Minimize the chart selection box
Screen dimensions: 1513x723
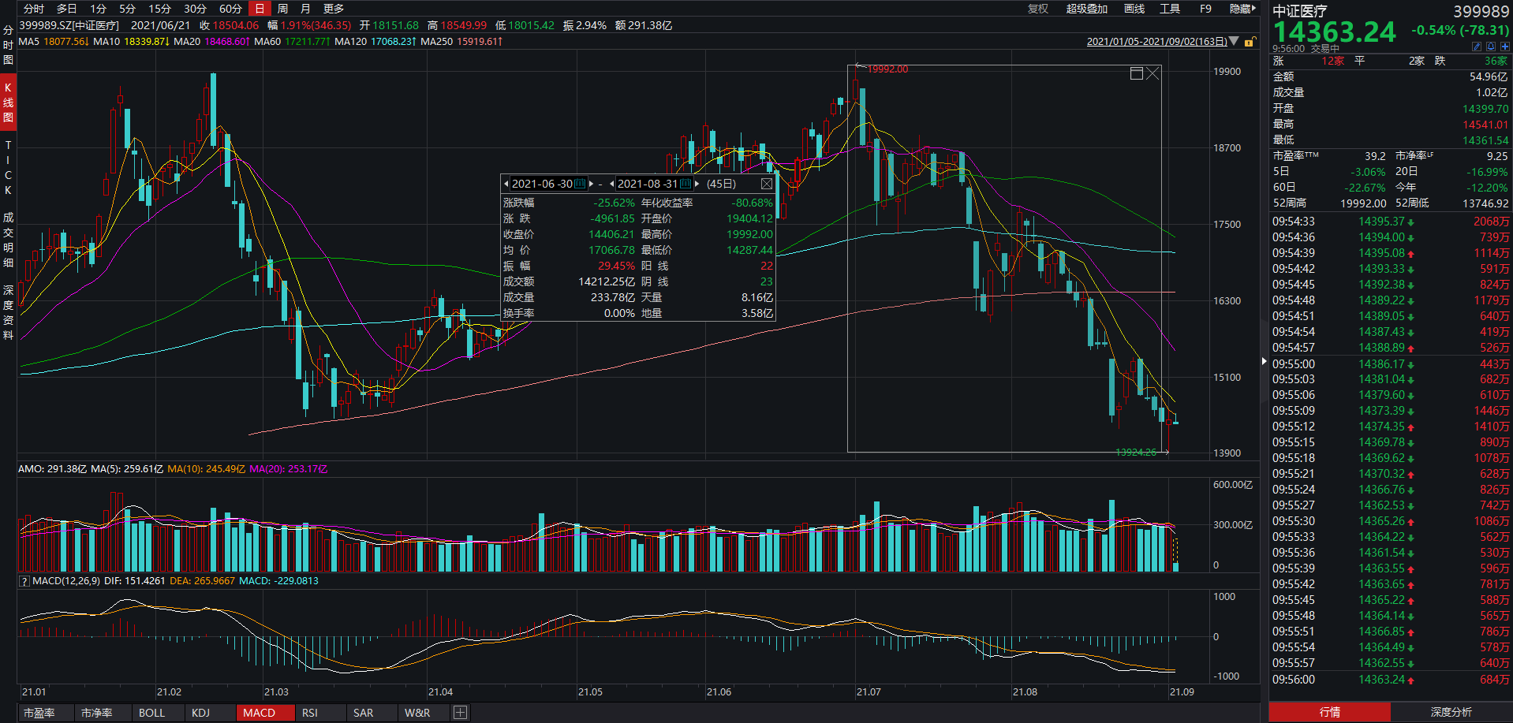tap(1137, 73)
